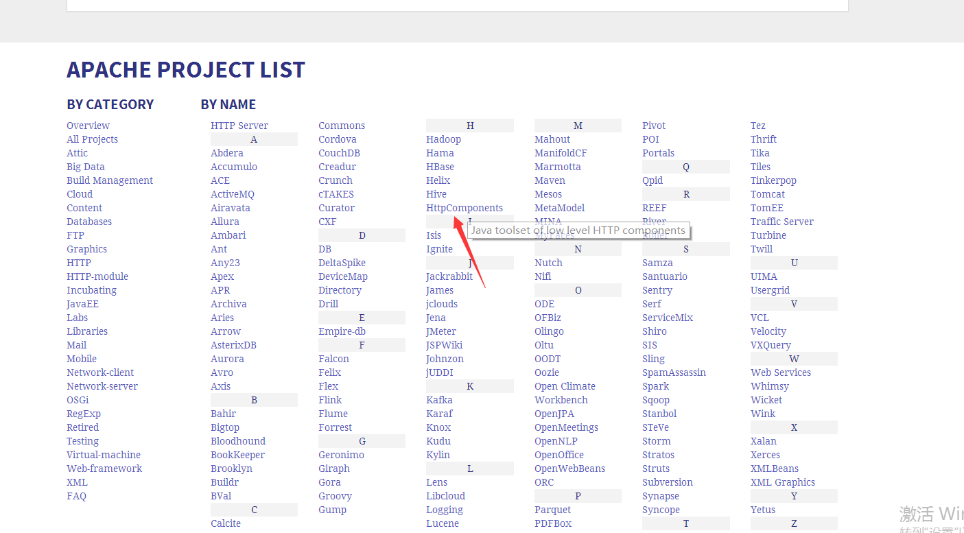
Task: Open the Subversion project link
Action: pos(668,482)
